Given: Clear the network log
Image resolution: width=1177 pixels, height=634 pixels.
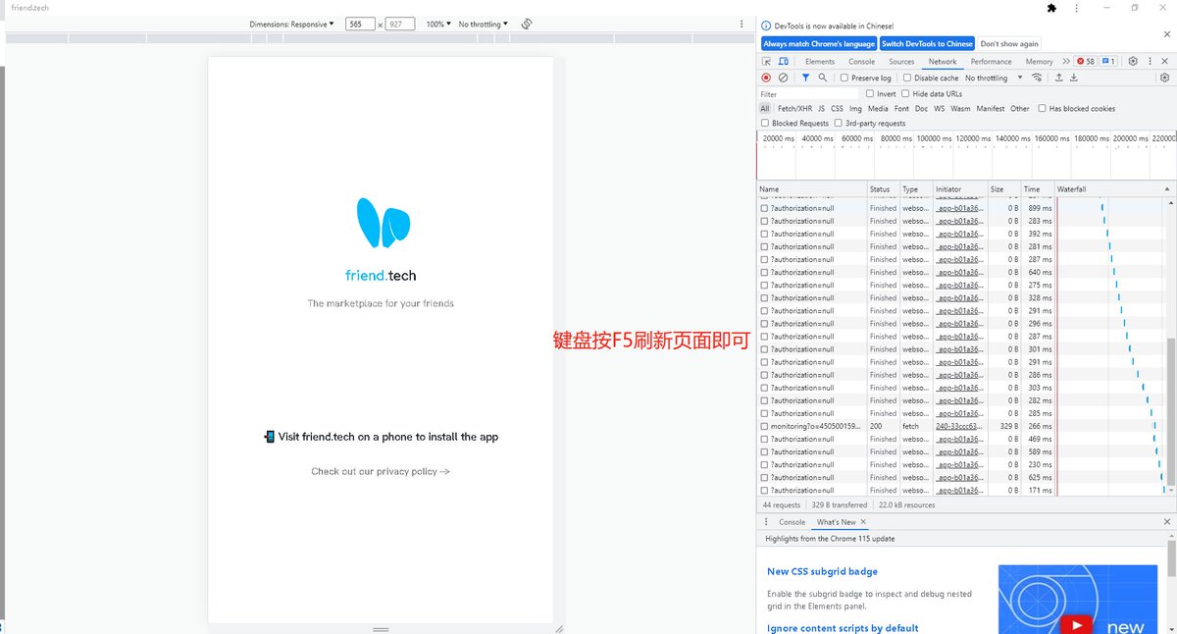Looking at the screenshot, I should click(783, 78).
